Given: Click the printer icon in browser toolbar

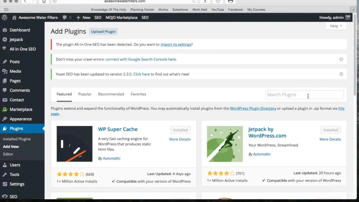Looking at the screenshot, I should [x=231, y=1].
